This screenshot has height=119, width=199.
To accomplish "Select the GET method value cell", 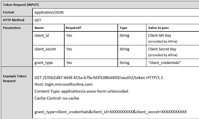I will (38, 20).
